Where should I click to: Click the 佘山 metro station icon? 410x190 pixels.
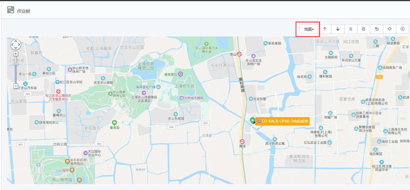[239, 54]
